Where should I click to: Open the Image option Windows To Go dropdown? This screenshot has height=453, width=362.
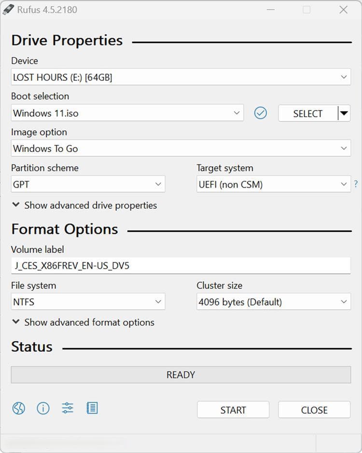point(181,148)
